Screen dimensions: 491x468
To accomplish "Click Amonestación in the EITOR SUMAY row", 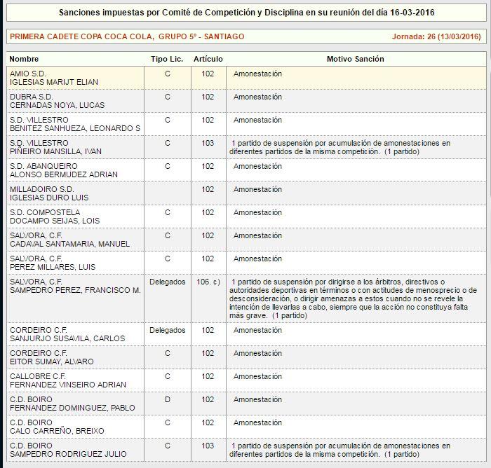I will 257,354.
